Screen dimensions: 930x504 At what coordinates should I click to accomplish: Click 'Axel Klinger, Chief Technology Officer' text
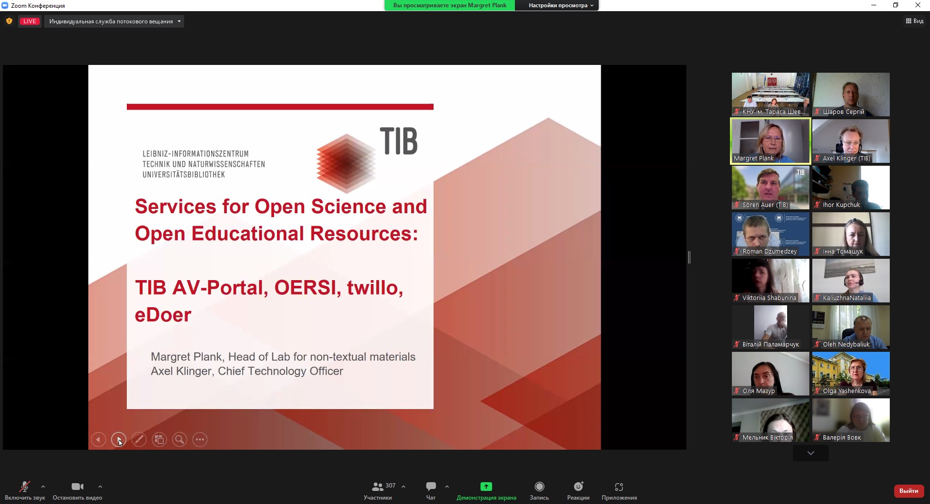(247, 371)
